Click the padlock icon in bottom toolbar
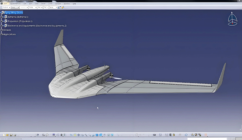The image size is (242, 140). [174, 135]
